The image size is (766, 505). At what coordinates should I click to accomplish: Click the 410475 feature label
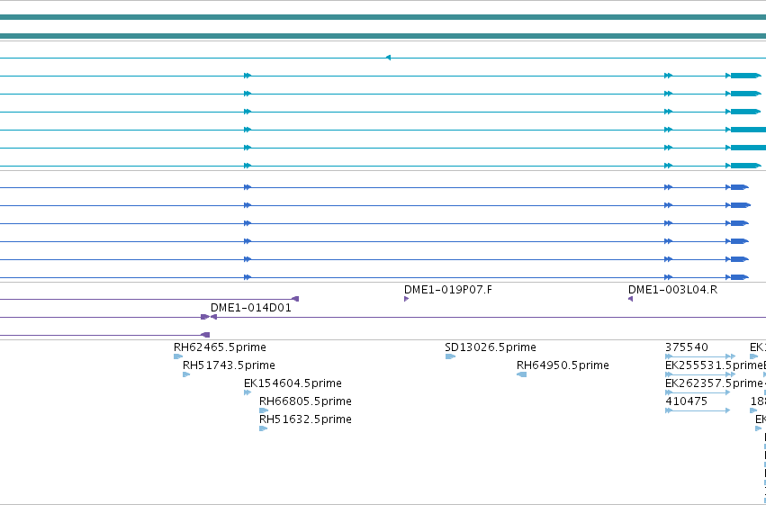[x=687, y=401]
